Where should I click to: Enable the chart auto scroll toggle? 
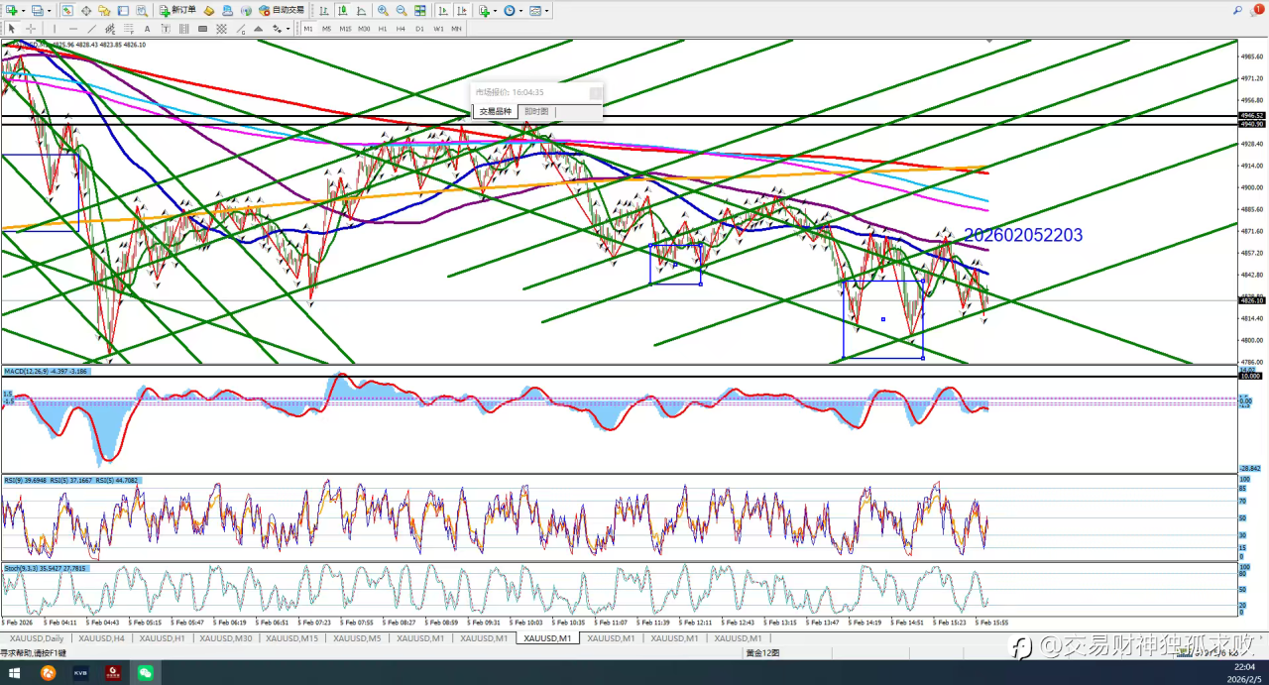tap(442, 10)
